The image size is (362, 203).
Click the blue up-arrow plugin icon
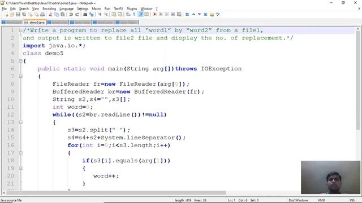click(x=193, y=15)
